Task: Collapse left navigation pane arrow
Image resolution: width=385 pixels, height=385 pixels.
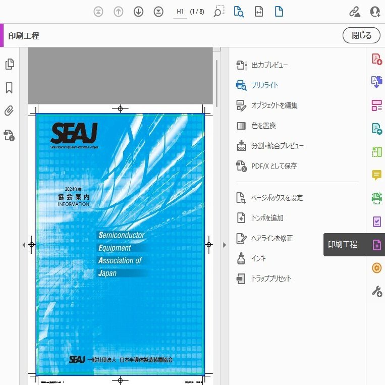Action: click(24, 245)
